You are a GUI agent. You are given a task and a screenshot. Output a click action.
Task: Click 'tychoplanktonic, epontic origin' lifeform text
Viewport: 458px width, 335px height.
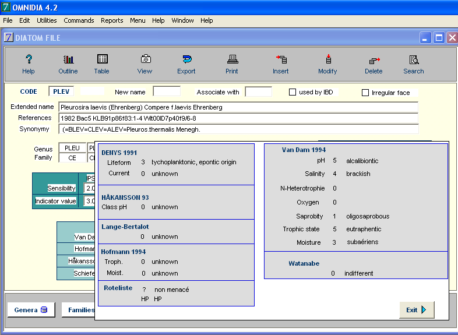pyautogui.click(x=194, y=162)
